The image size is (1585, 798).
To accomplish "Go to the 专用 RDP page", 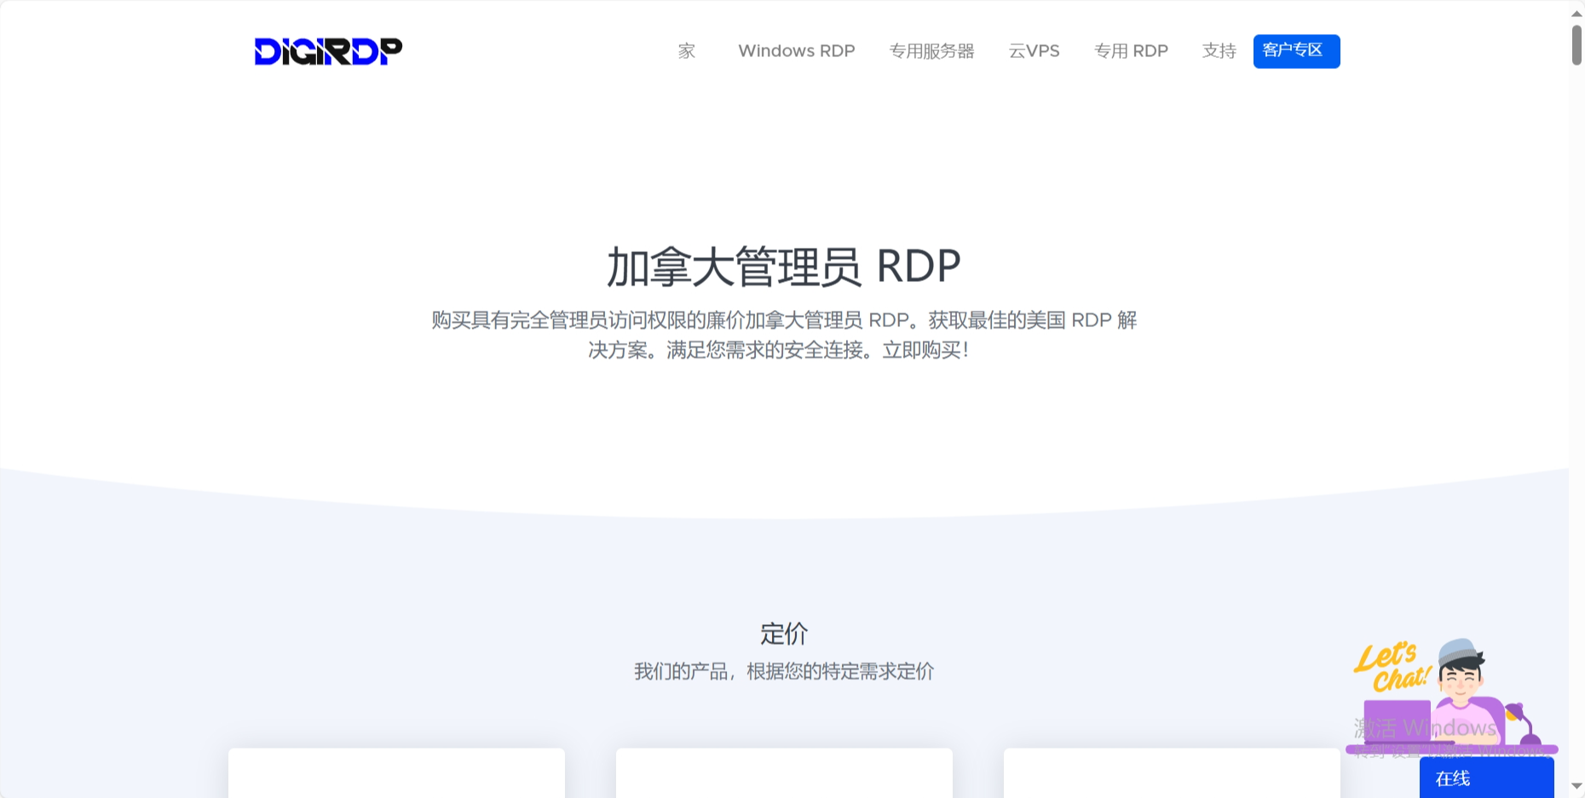I will click(x=1131, y=51).
